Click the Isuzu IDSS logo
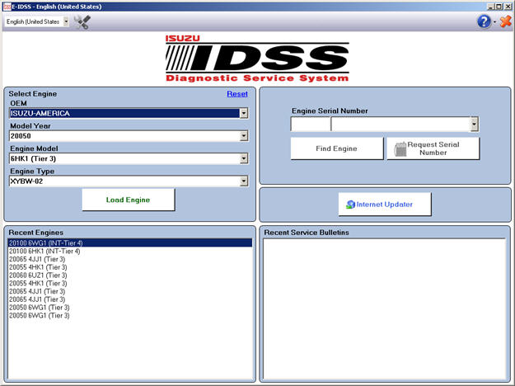 (x=257, y=58)
